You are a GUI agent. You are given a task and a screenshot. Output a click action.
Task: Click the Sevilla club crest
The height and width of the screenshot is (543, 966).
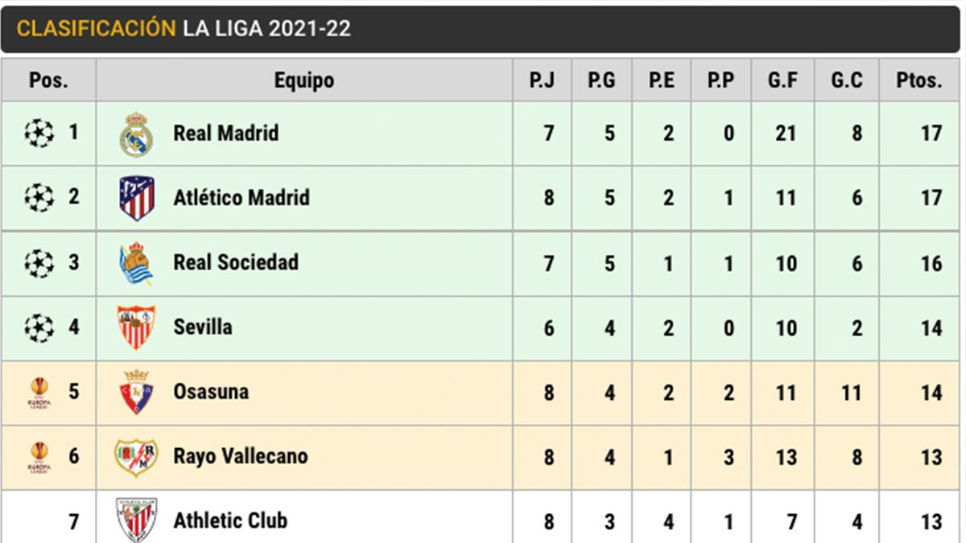click(136, 327)
